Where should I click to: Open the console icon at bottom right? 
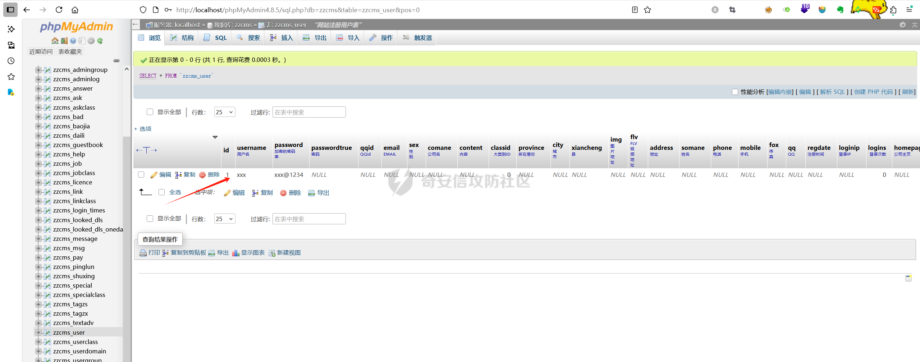pos(908,278)
